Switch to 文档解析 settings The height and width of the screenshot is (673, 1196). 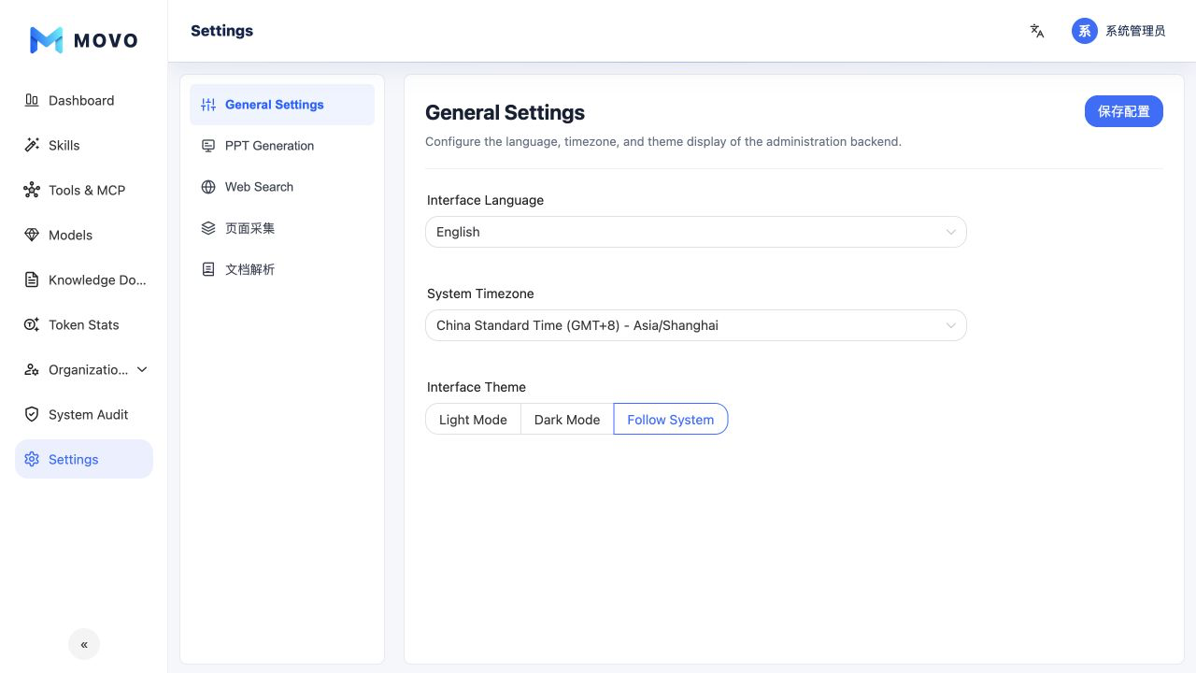point(282,269)
